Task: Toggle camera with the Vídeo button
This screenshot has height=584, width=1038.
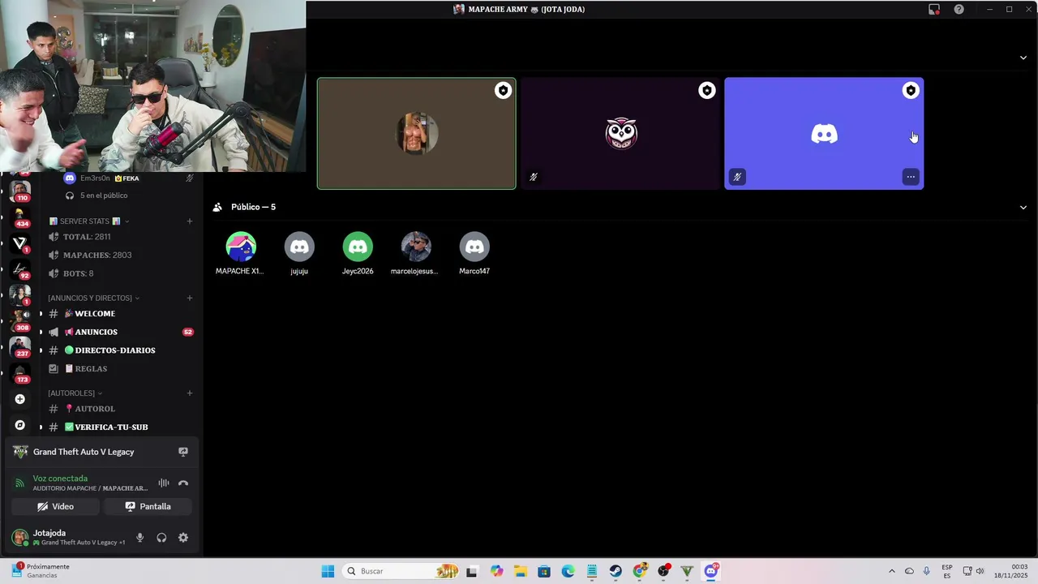Action: click(x=55, y=506)
